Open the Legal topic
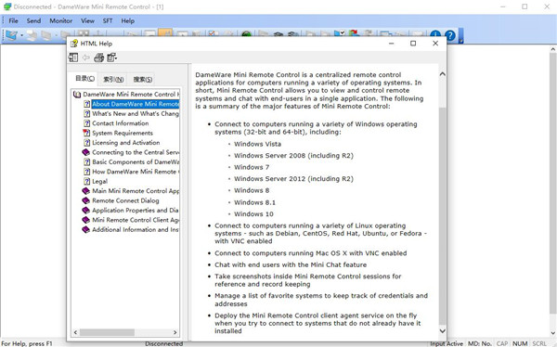 tap(100, 181)
